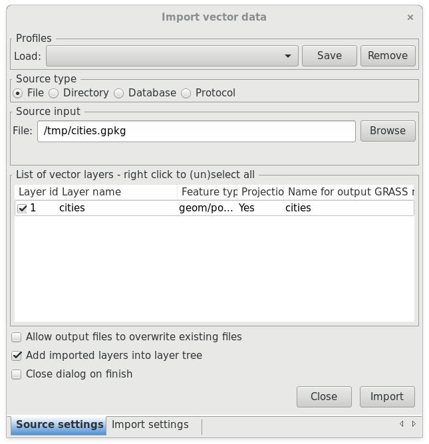Remove the selected profile
This screenshot has width=429, height=444.
(388, 56)
